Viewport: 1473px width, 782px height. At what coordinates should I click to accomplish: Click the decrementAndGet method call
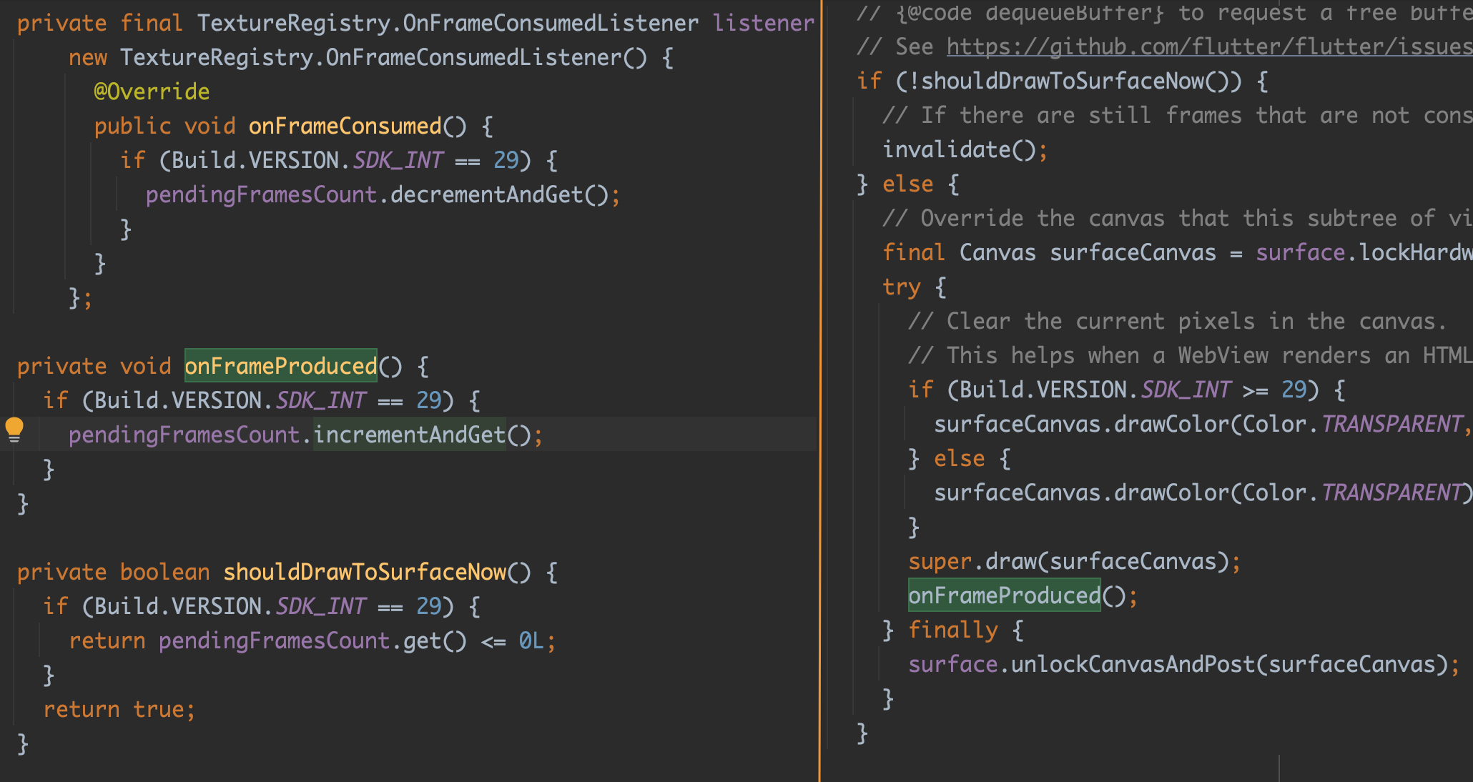(486, 194)
